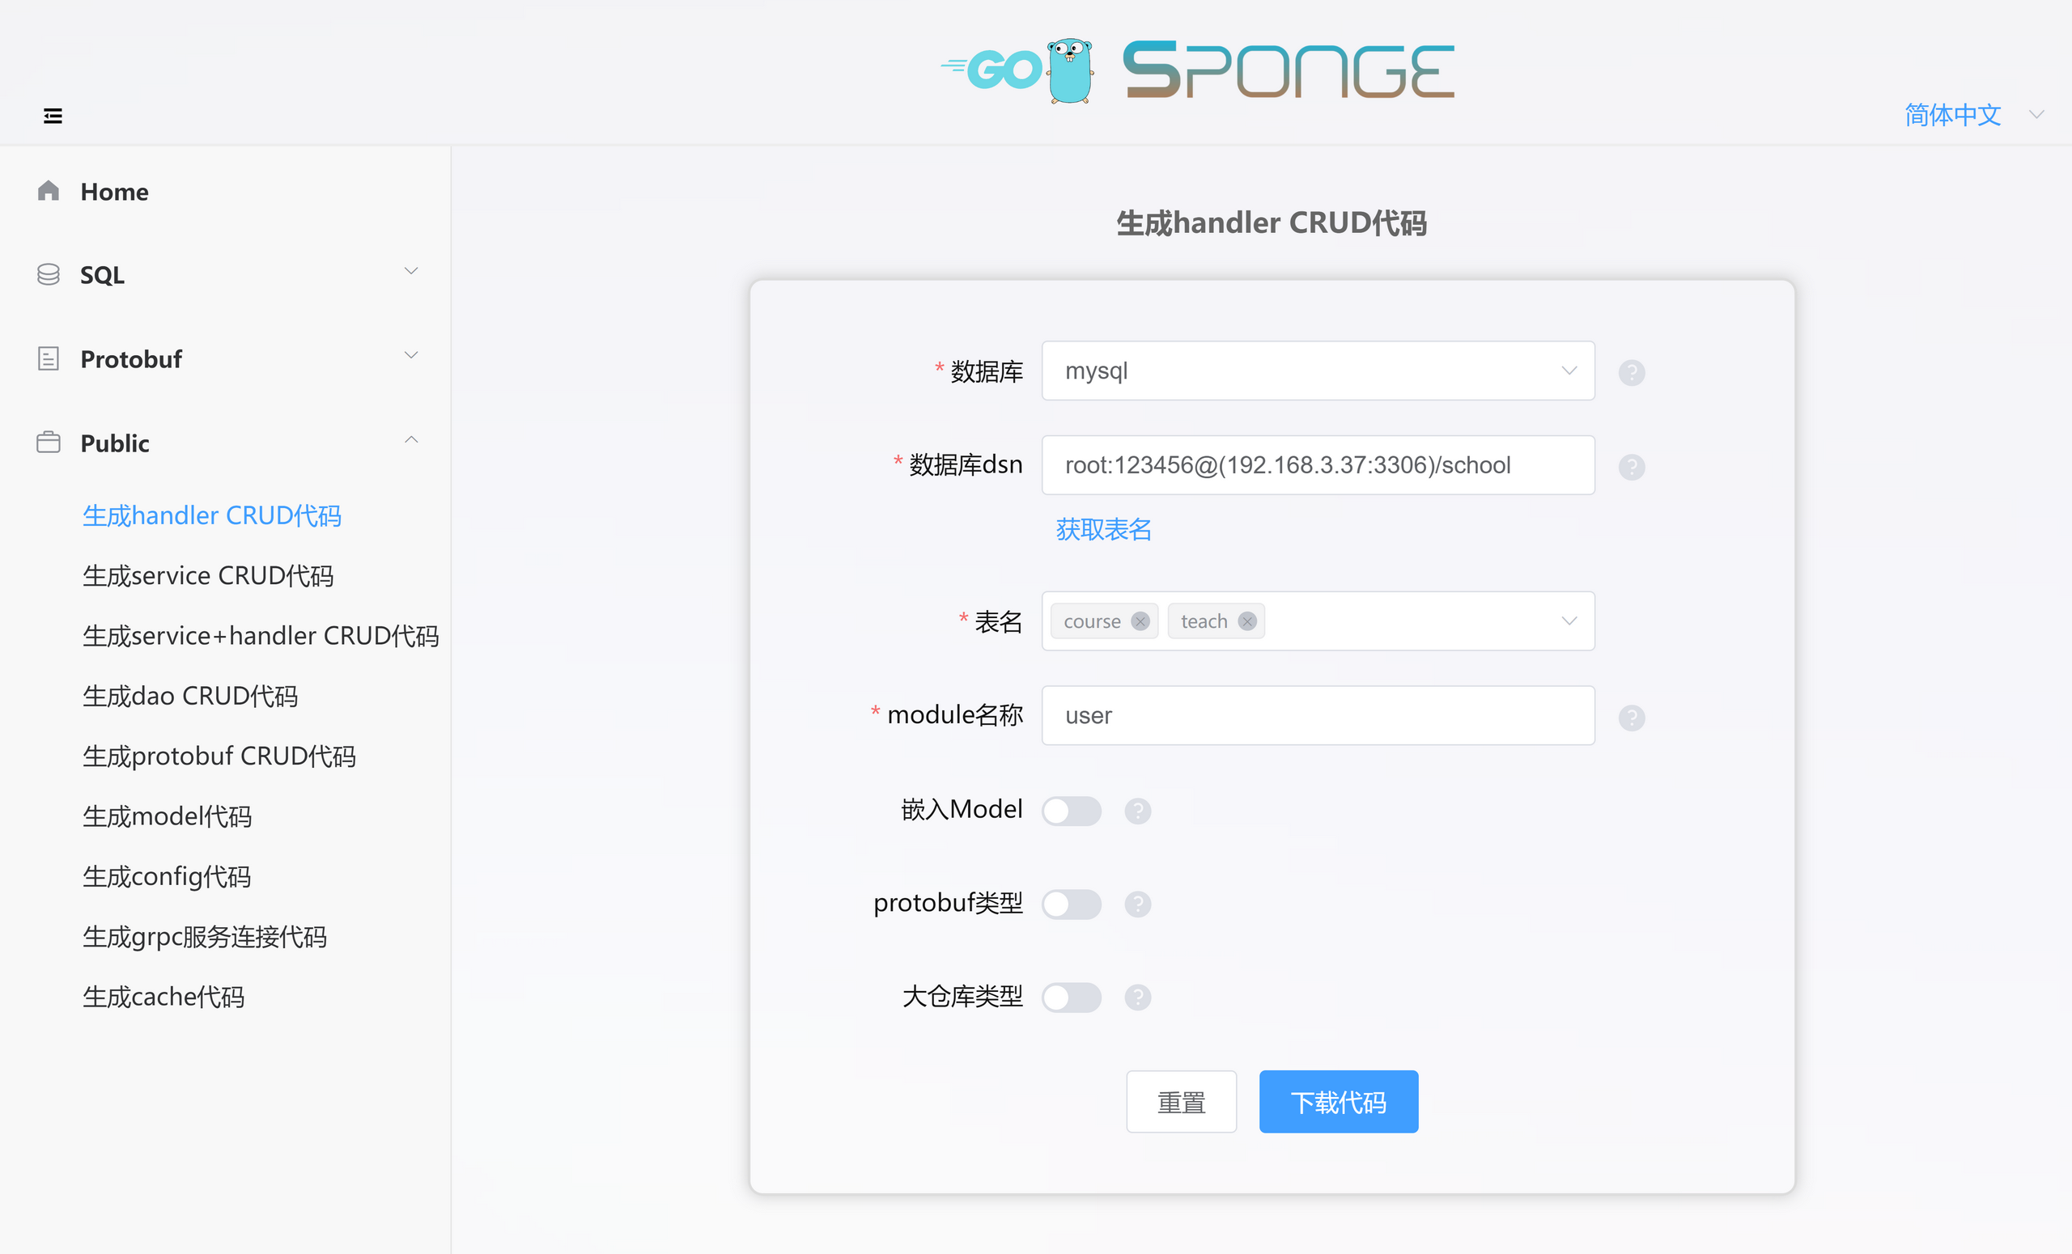Click the 下载代码 button
The image size is (2072, 1254).
click(x=1339, y=1102)
